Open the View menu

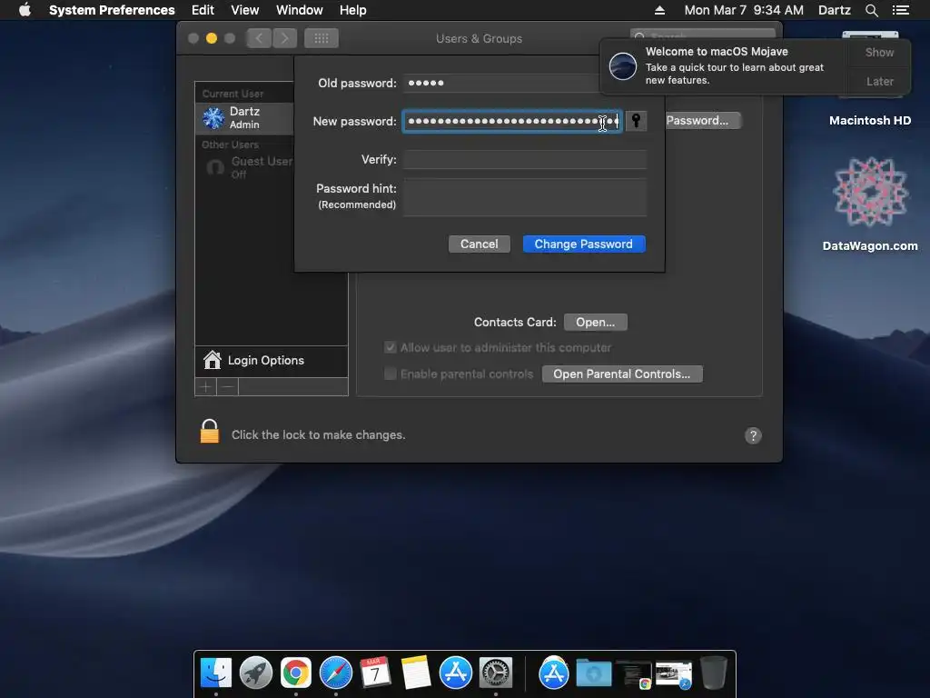click(245, 10)
